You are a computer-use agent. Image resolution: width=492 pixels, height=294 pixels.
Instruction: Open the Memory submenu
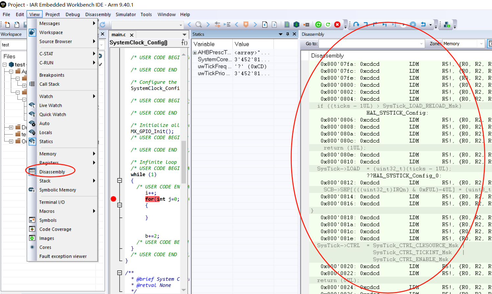pos(62,154)
